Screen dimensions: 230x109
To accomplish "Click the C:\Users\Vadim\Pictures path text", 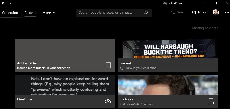I will (x=137, y=104).
